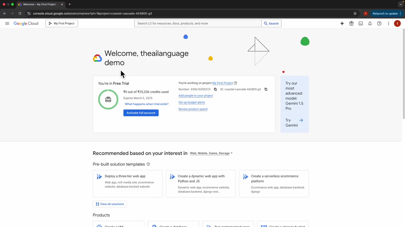Open Add people to your project link
The width and height of the screenshot is (405, 227).
(196, 96)
